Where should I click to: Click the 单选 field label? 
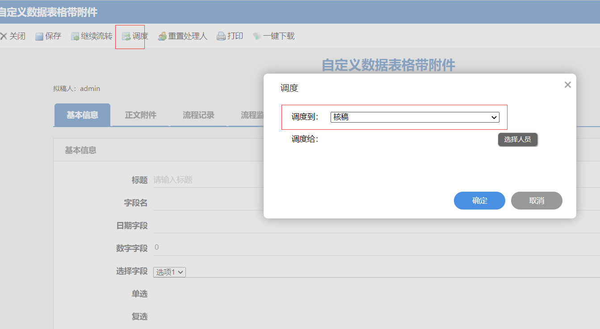coord(139,294)
